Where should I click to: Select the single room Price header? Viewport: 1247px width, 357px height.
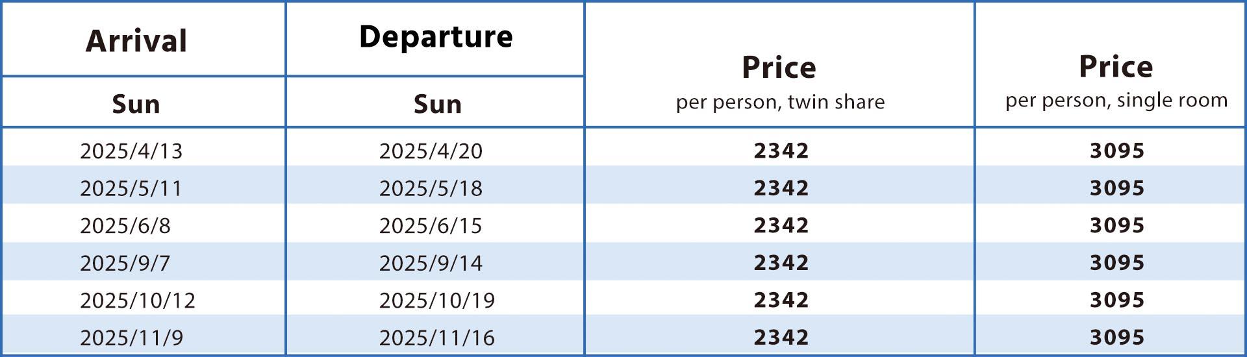pos(1116,66)
